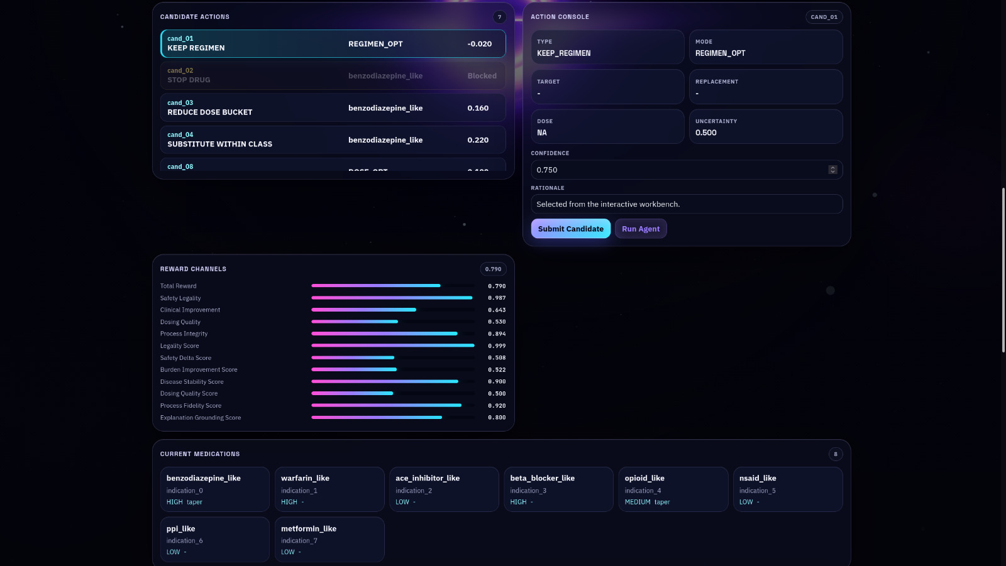Click the Total Reward progress bar

point(393,286)
